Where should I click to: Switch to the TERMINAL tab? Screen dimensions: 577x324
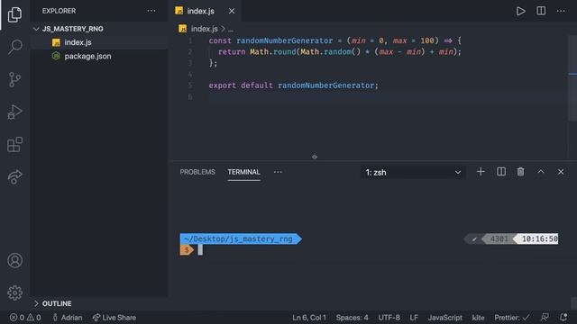[243, 172]
